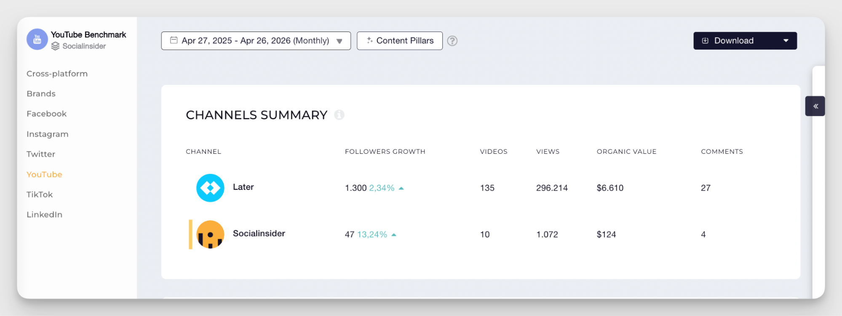Click Later's 2,34% growth value

point(382,188)
